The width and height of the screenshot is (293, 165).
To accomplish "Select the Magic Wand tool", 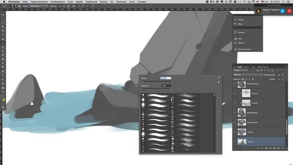I will pos(3,27).
